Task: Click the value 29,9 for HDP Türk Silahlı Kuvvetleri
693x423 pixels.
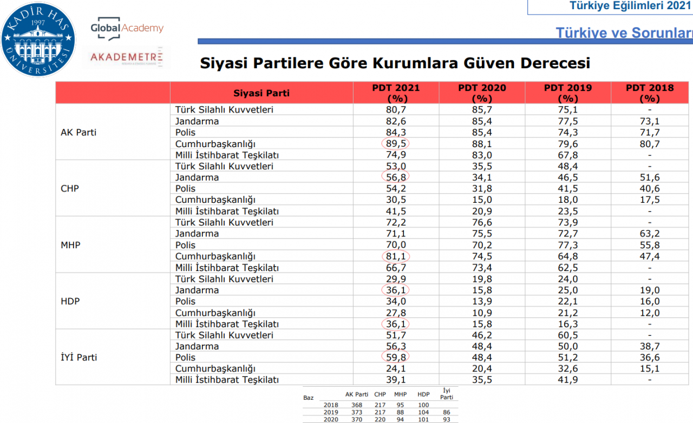Action: pyautogui.click(x=396, y=279)
